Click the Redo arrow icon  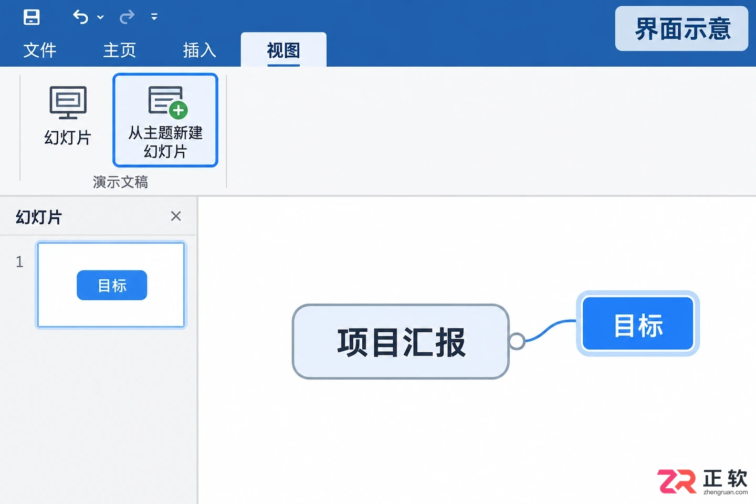pyautogui.click(x=127, y=17)
